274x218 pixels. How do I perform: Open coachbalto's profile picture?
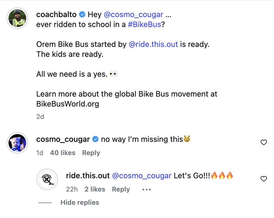(17, 18)
